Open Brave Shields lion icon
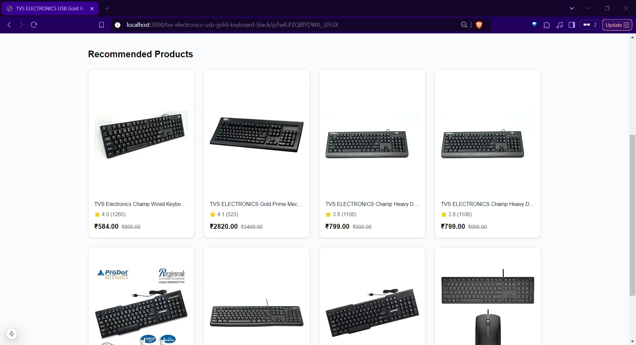Image resolution: width=636 pixels, height=345 pixels. [x=479, y=25]
